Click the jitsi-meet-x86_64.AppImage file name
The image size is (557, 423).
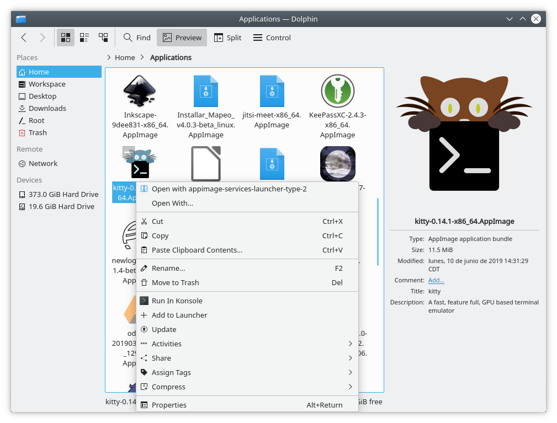(272, 120)
